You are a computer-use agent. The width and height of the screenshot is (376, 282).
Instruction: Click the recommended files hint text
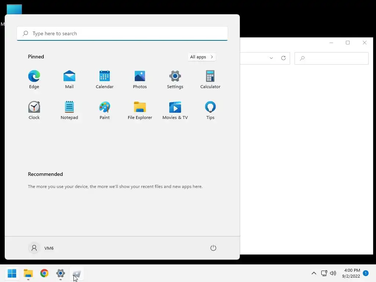[115, 186]
